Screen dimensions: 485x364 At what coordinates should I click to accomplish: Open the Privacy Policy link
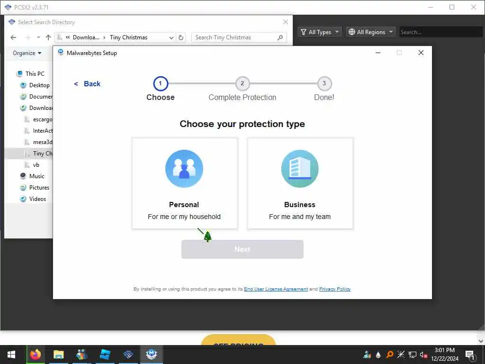335,289
